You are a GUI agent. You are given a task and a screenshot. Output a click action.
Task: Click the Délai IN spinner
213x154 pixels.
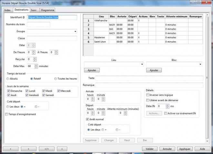click(163, 106)
